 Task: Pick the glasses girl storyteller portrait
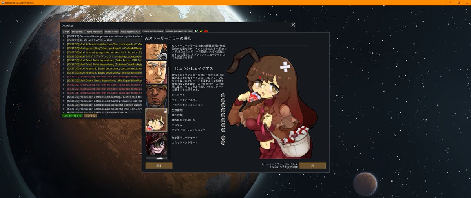pos(156,120)
